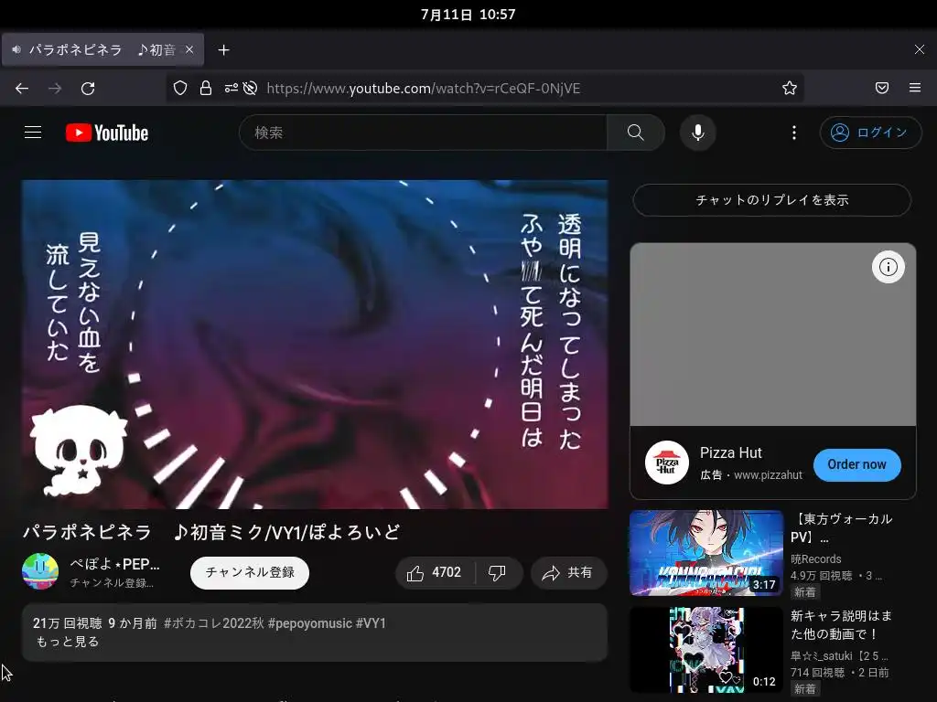Open a new browser tab
This screenshot has height=702, width=937.
point(223,50)
